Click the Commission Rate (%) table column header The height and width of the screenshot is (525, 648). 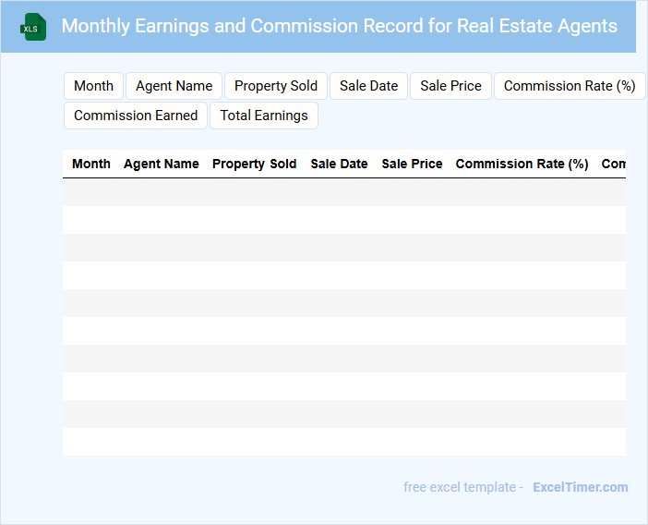coord(522,164)
